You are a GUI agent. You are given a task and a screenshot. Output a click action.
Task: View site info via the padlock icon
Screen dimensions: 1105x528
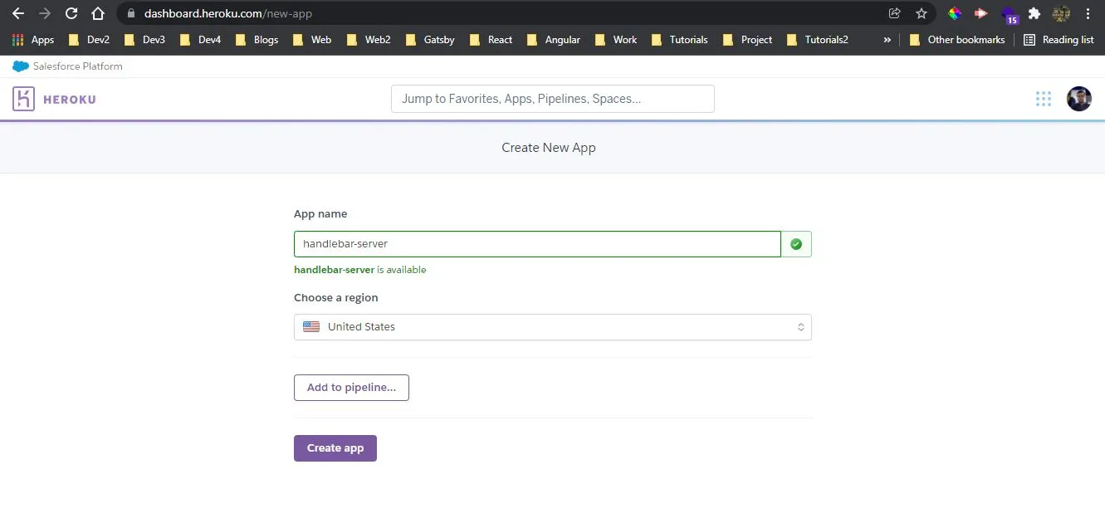click(130, 13)
